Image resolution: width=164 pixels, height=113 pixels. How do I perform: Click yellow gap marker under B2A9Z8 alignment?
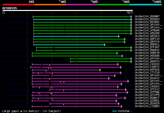pyautogui.click(x=64, y=105)
